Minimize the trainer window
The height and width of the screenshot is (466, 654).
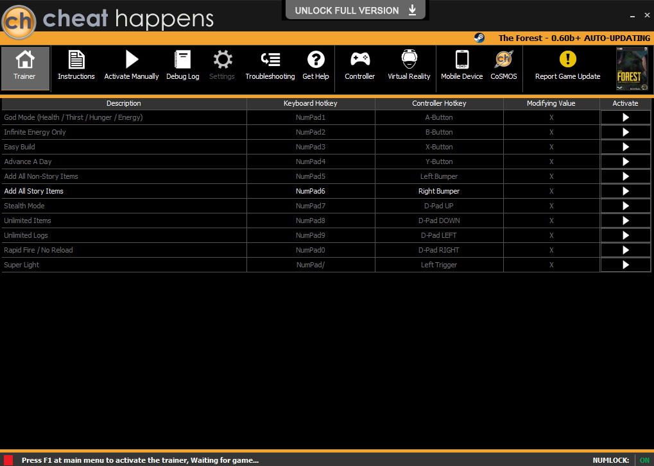(x=633, y=16)
